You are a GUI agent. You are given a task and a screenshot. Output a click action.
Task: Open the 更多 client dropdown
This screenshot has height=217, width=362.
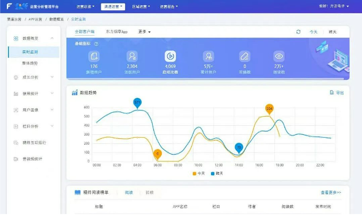click(144, 32)
